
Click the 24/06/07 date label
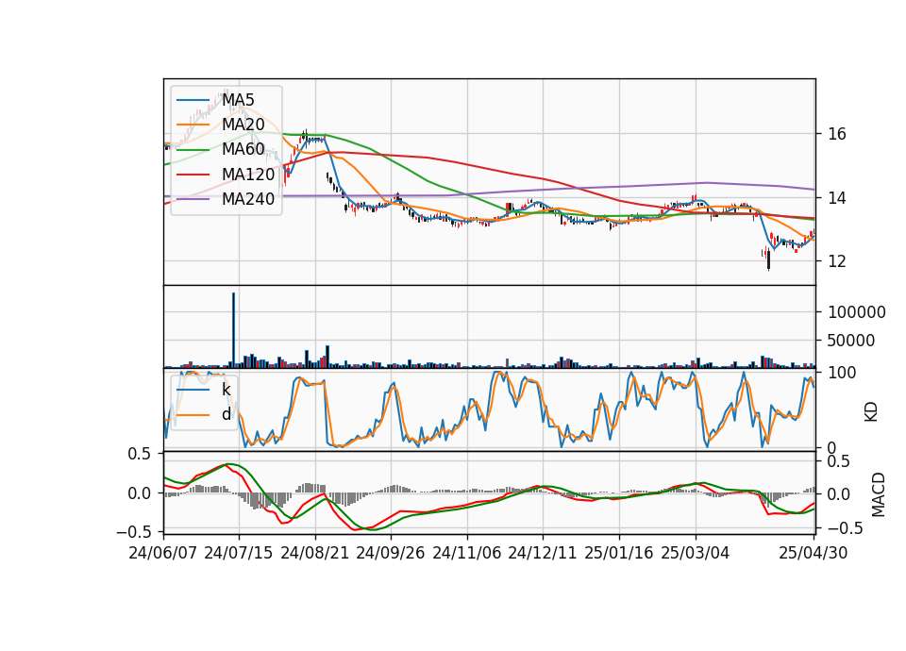click(x=163, y=553)
